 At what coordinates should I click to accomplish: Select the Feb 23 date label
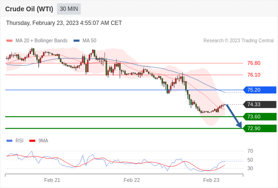[211, 180]
